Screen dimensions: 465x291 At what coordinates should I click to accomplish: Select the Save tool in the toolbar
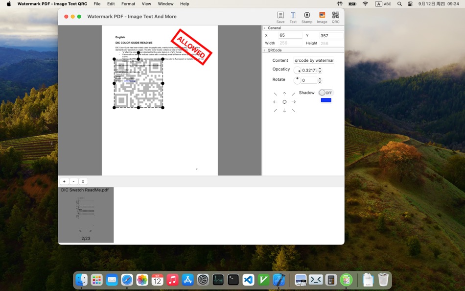click(280, 18)
